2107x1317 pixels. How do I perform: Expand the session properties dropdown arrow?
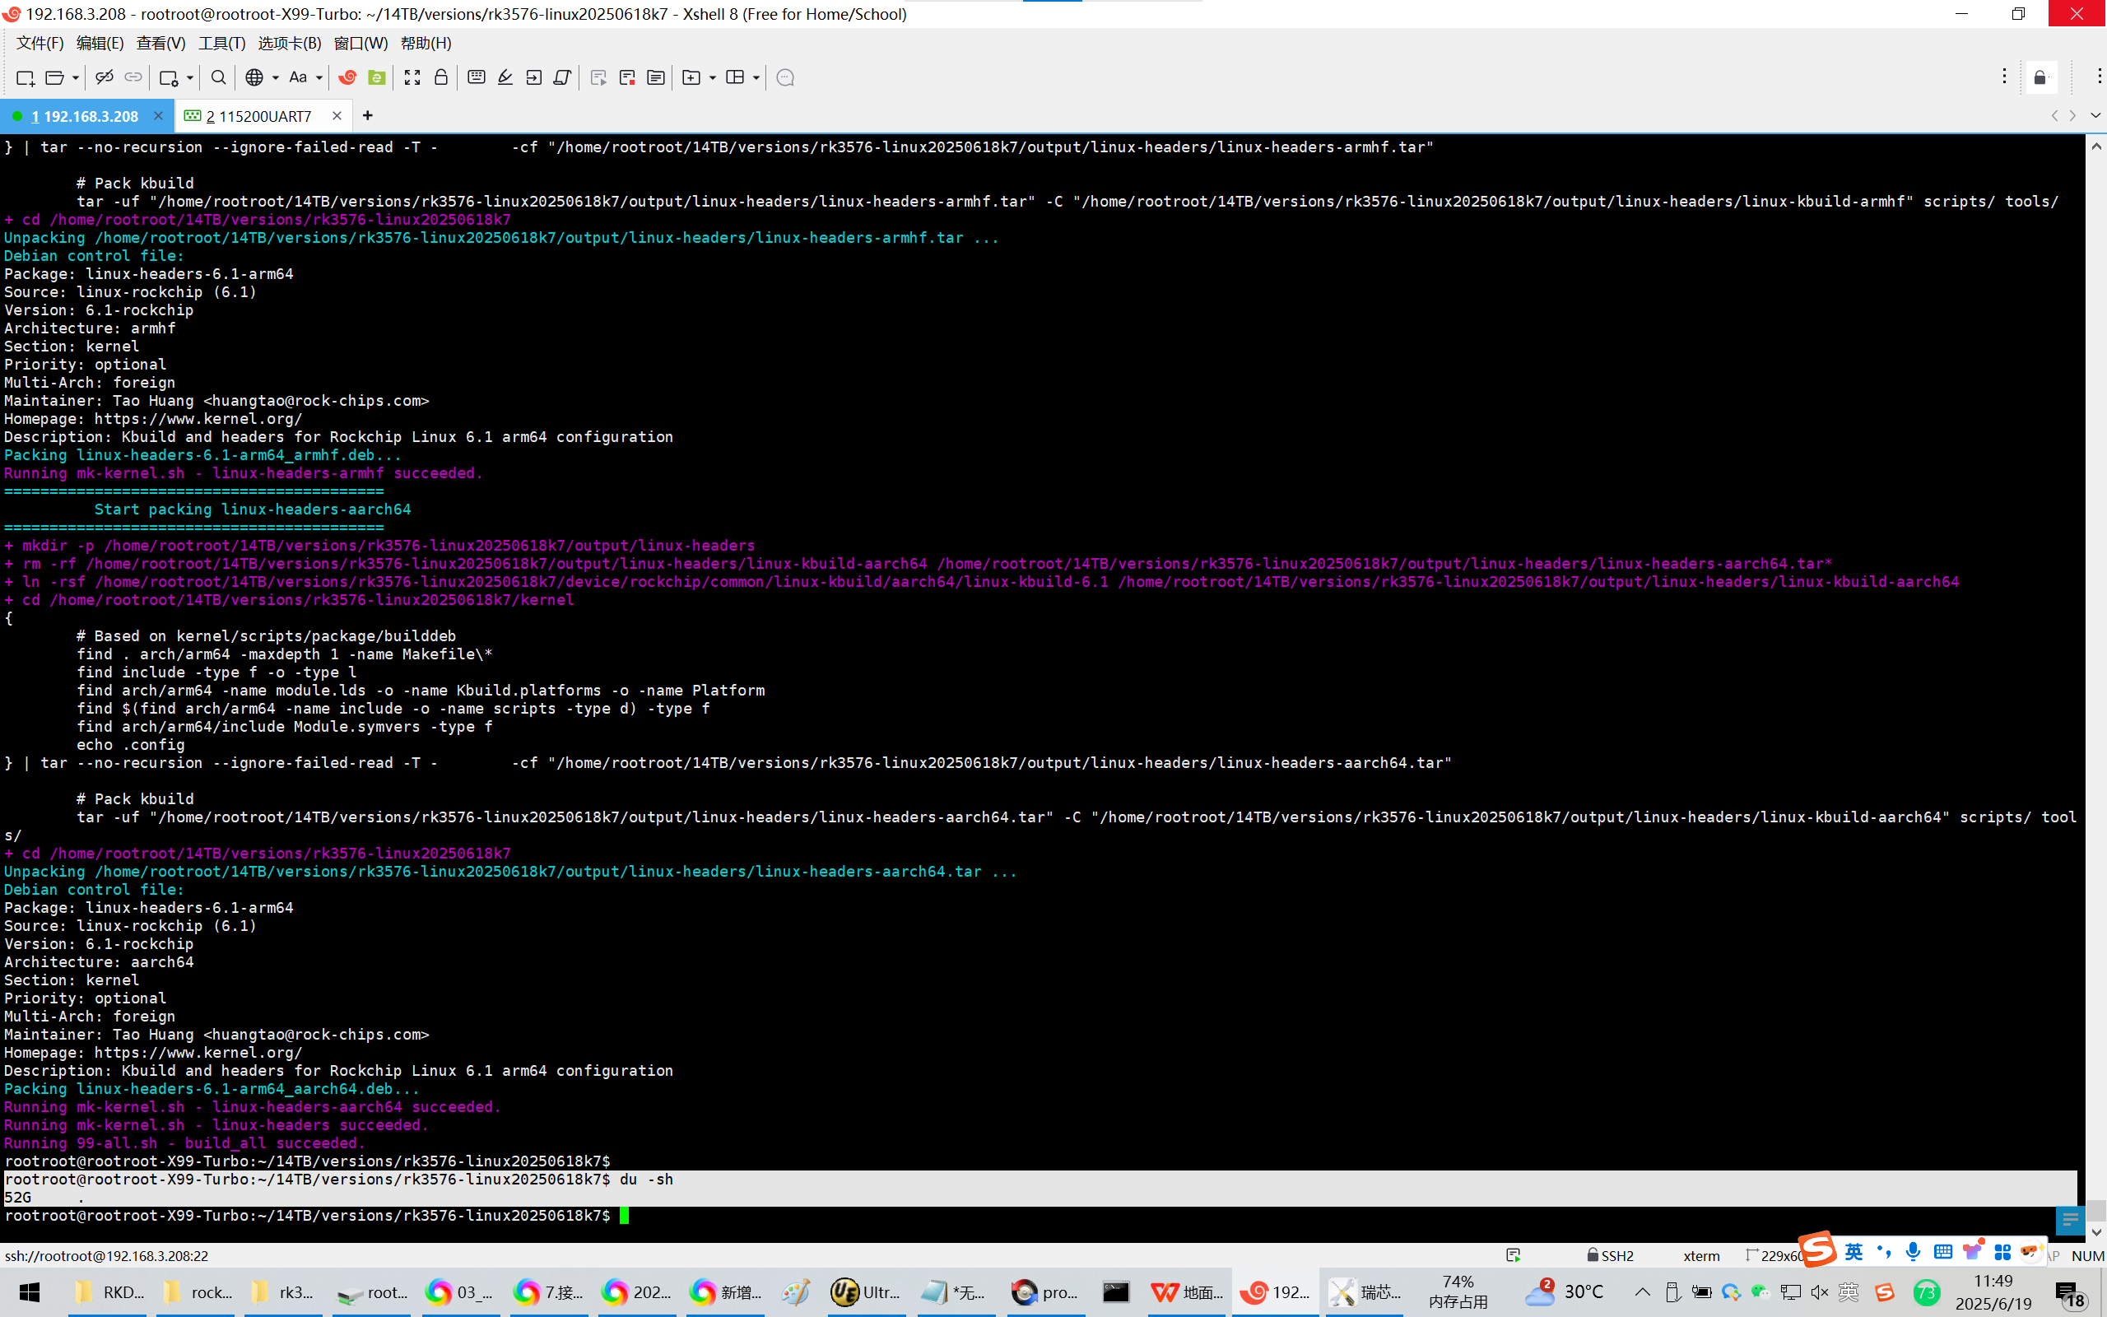coord(190,78)
